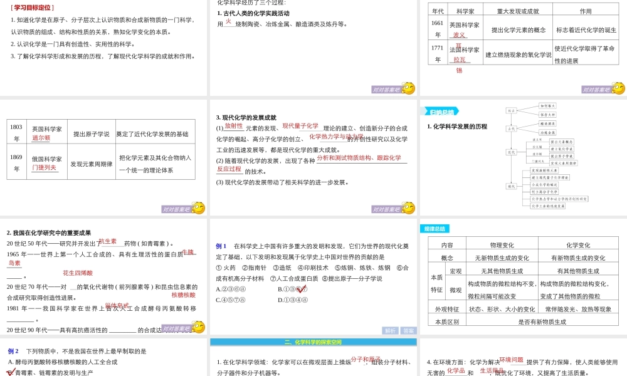Click the red answer 抗生素
Screen dimensions: 627x376
(108, 241)
